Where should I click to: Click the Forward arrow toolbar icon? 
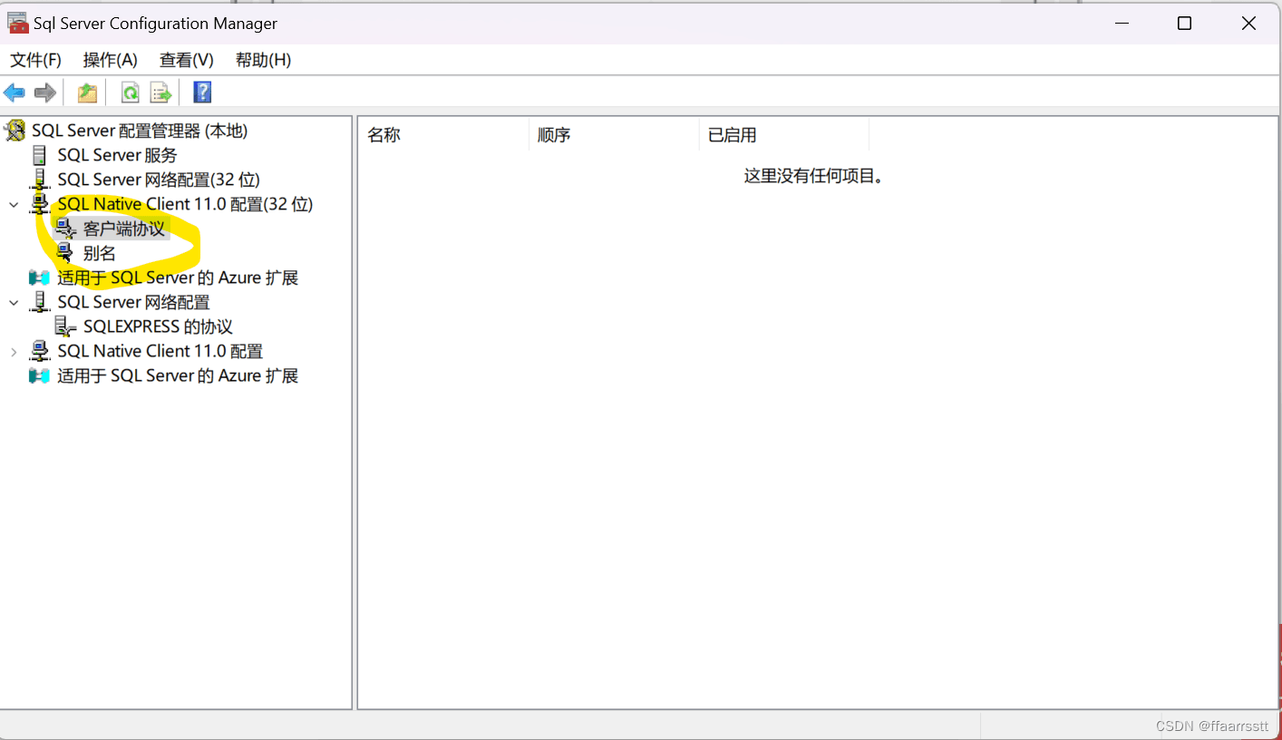pyautogui.click(x=44, y=92)
